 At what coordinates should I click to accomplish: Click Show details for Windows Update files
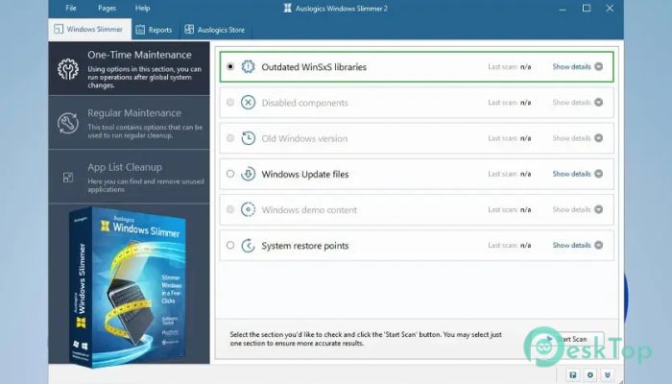(x=571, y=174)
